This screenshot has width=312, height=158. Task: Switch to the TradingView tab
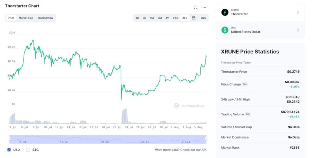point(45,18)
